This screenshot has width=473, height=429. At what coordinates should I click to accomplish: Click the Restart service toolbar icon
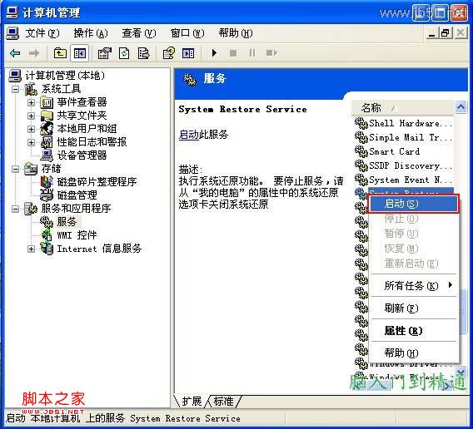(x=271, y=53)
